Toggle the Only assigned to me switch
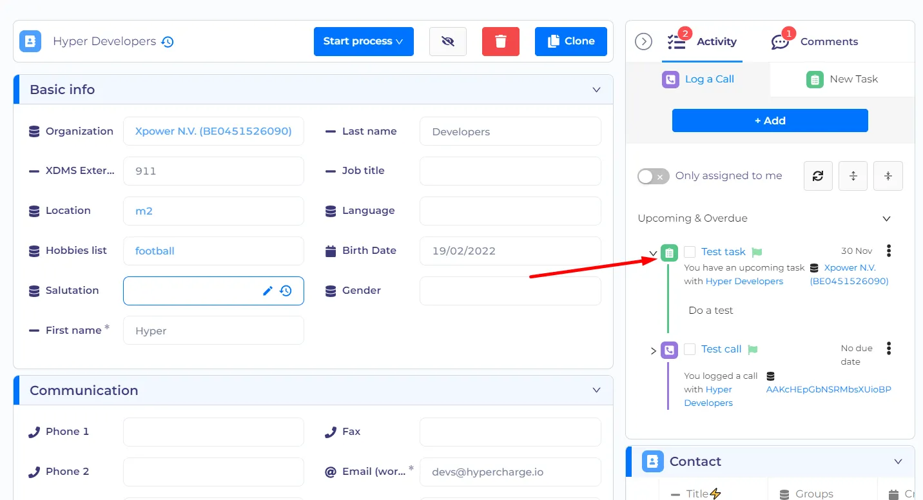This screenshot has height=500, width=923. 653,176
